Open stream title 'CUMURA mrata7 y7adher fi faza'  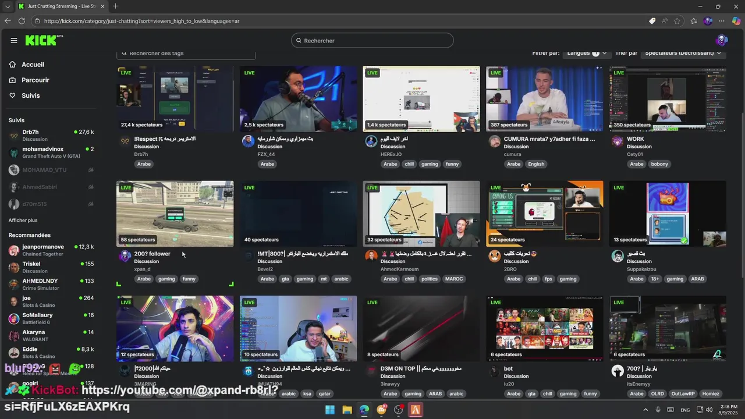[549, 139]
